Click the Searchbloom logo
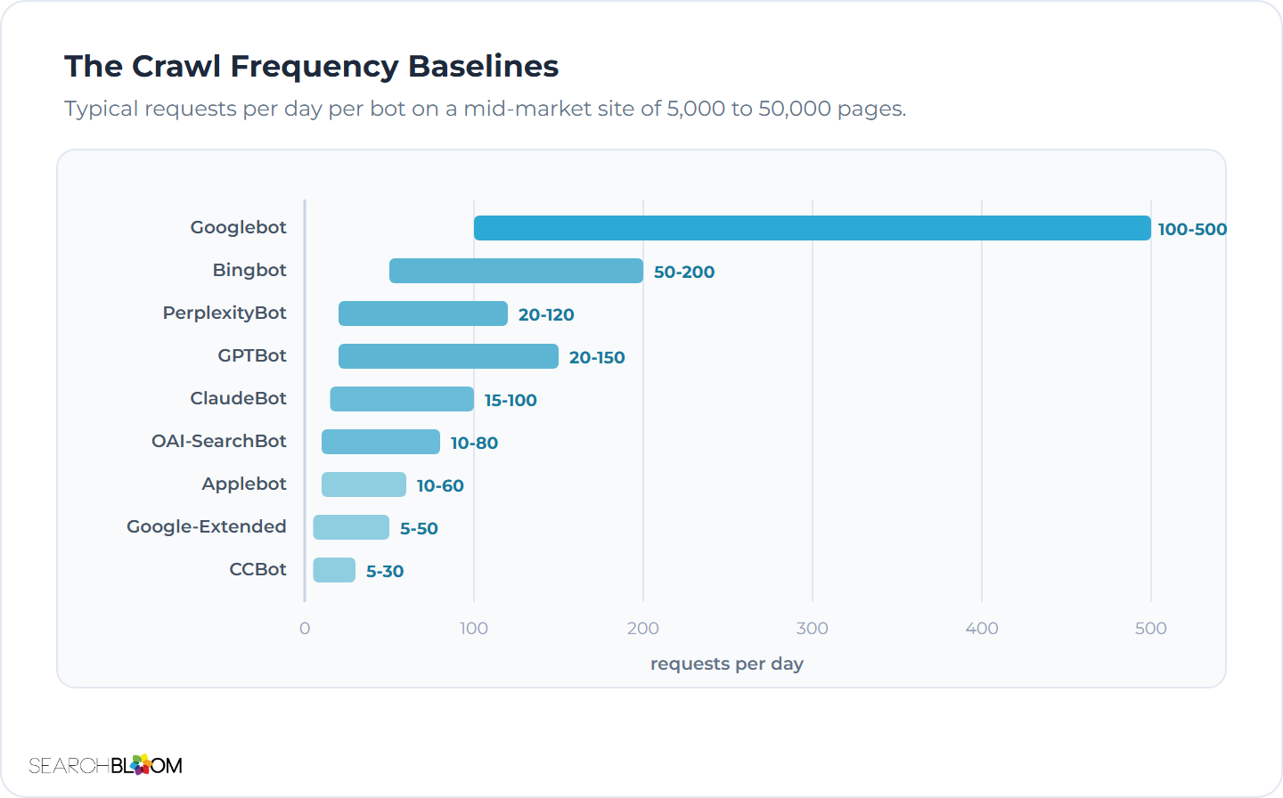Image resolution: width=1283 pixels, height=798 pixels. [x=105, y=765]
